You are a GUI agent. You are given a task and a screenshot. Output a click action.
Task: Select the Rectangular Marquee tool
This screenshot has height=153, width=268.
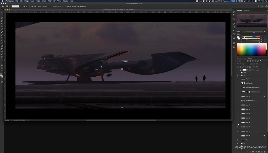click(2, 15)
